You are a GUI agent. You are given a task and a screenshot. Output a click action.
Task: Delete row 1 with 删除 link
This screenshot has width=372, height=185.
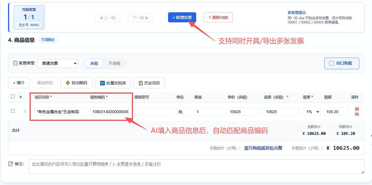pos(357,112)
